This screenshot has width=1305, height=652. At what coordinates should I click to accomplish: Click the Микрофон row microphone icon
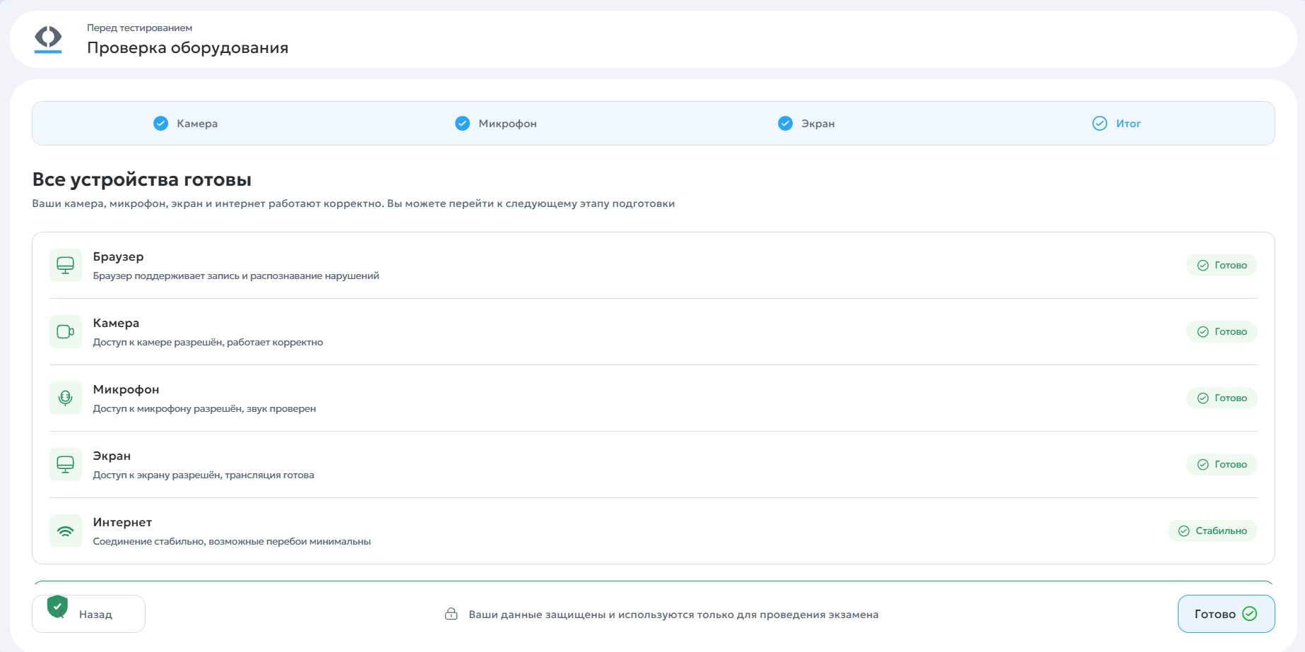click(x=66, y=398)
